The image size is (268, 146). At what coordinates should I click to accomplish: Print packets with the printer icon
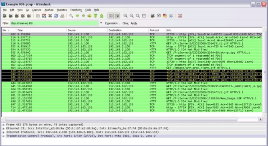(x=62, y=16)
